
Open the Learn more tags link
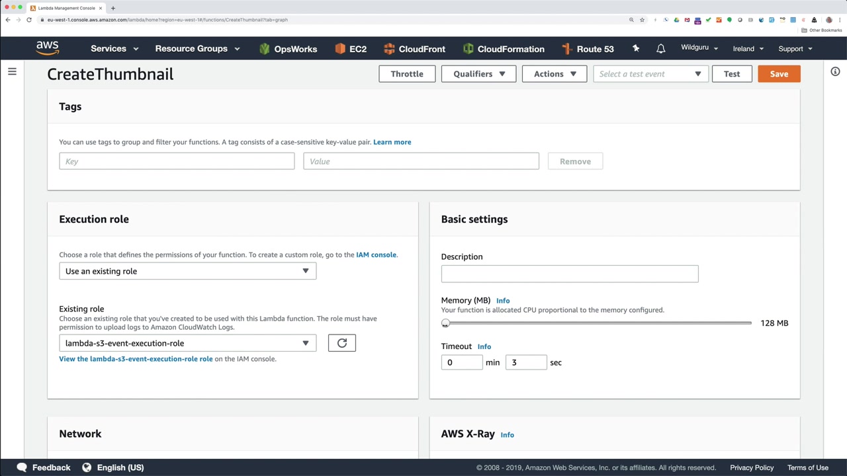coord(392,142)
